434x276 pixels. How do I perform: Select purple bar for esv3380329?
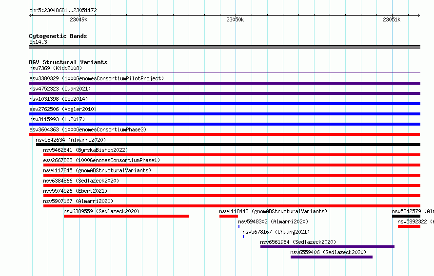tap(224, 83)
